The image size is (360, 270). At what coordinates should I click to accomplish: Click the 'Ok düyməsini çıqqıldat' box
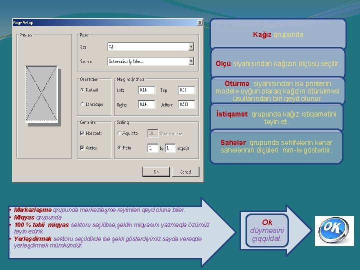click(x=267, y=230)
